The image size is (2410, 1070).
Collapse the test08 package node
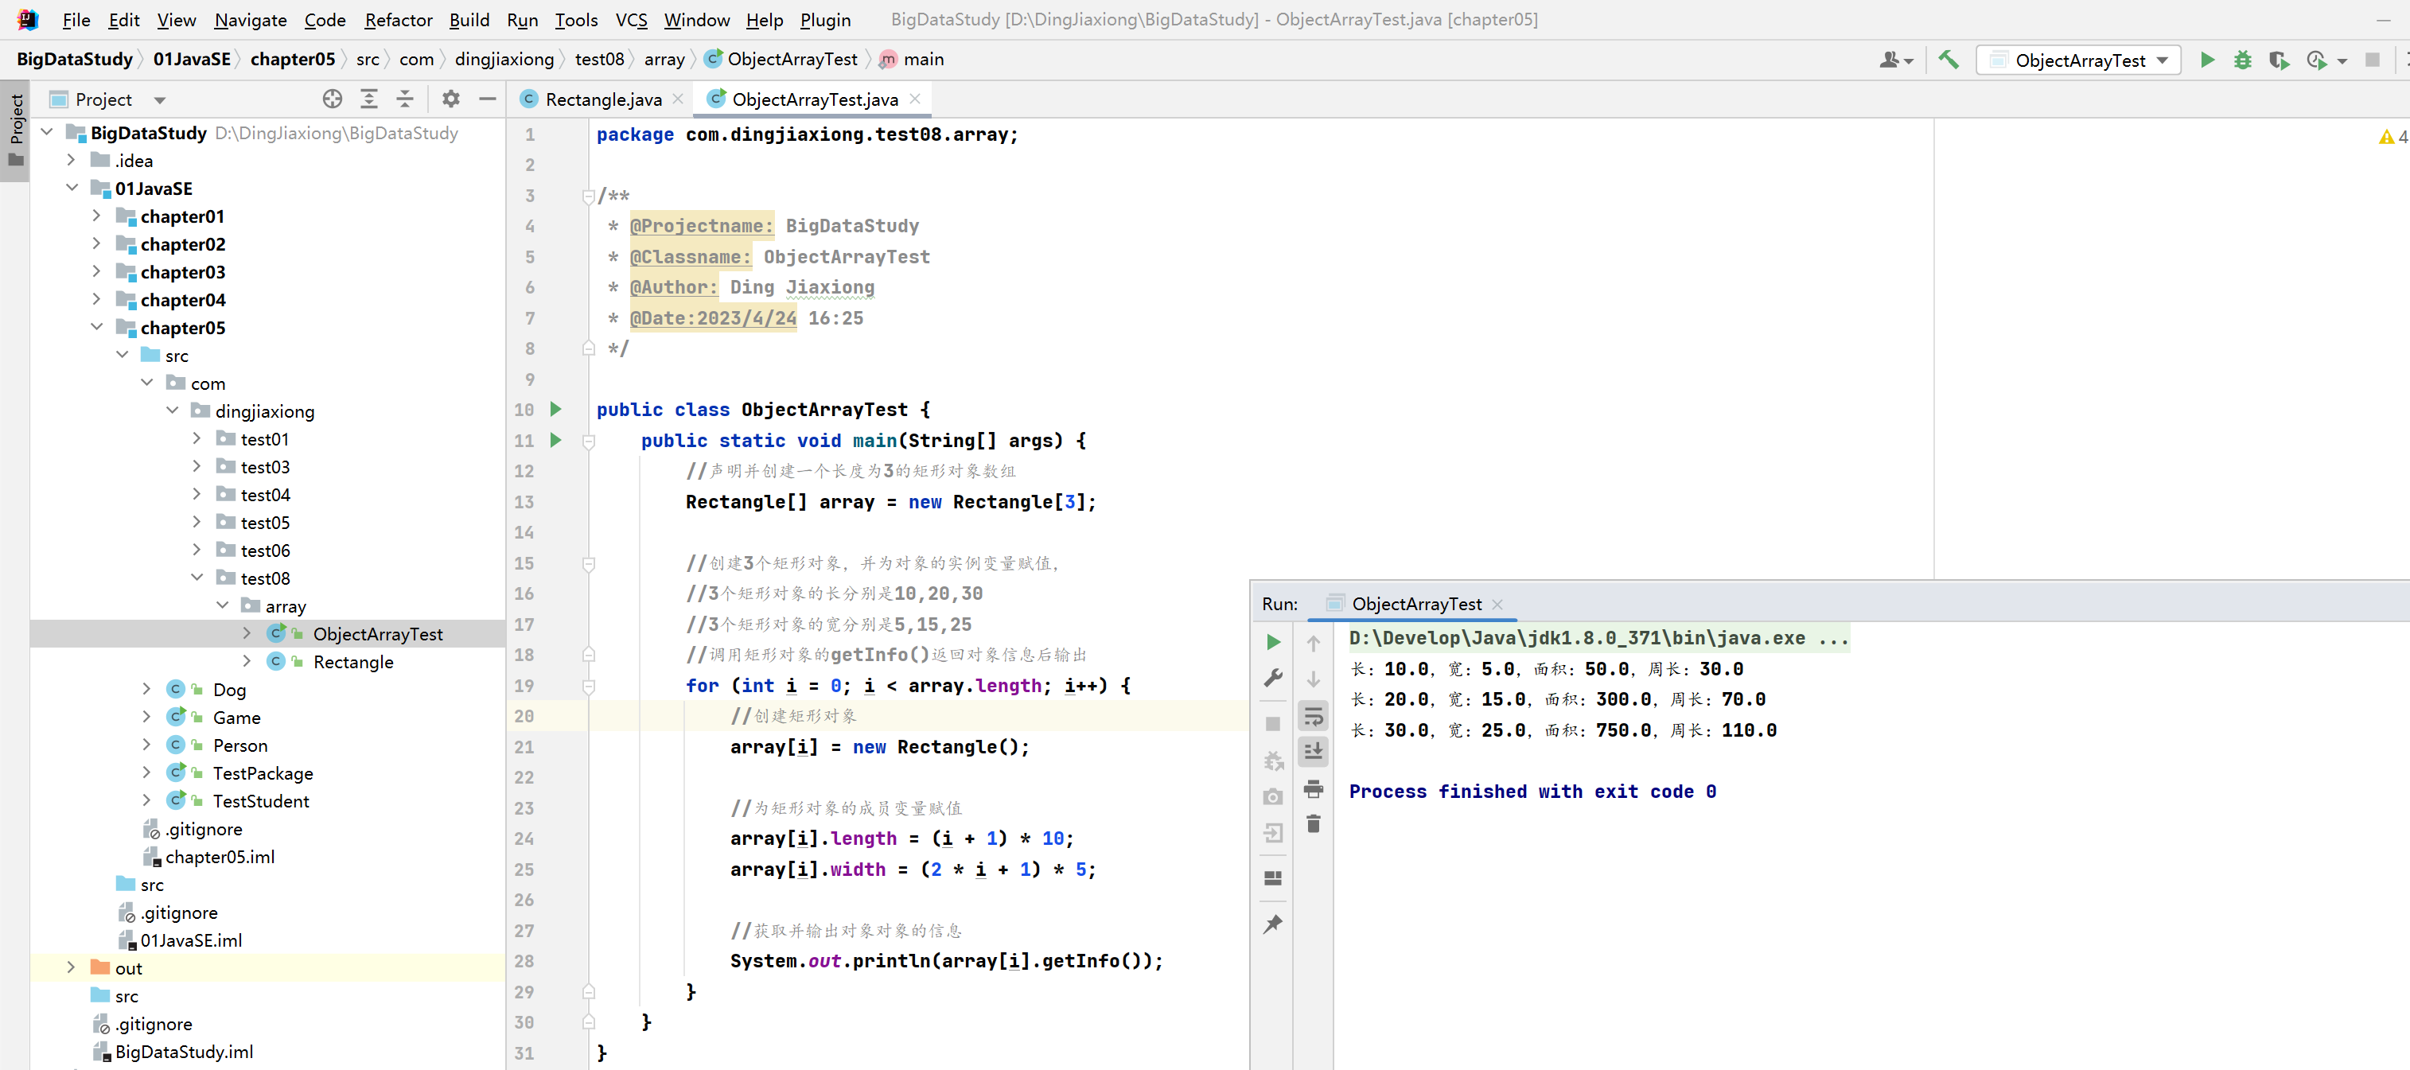click(x=197, y=578)
